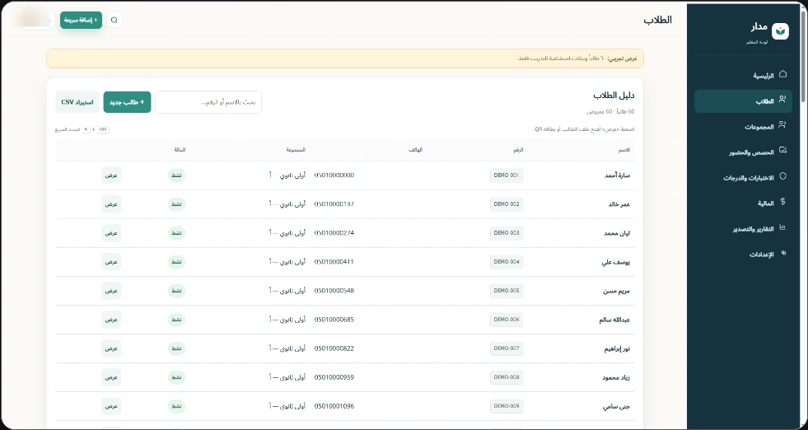Click the نشط status badge for جنى سامي
Image resolution: width=808 pixels, height=430 pixels.
pyautogui.click(x=177, y=406)
